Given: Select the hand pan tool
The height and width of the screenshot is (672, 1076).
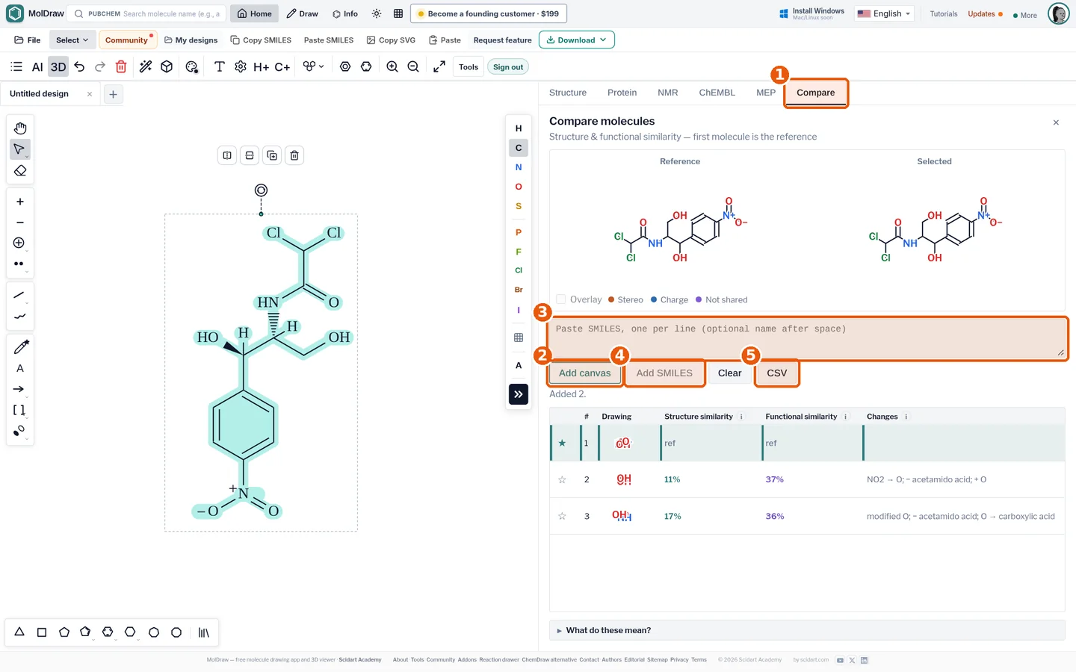Looking at the screenshot, I should [20, 128].
